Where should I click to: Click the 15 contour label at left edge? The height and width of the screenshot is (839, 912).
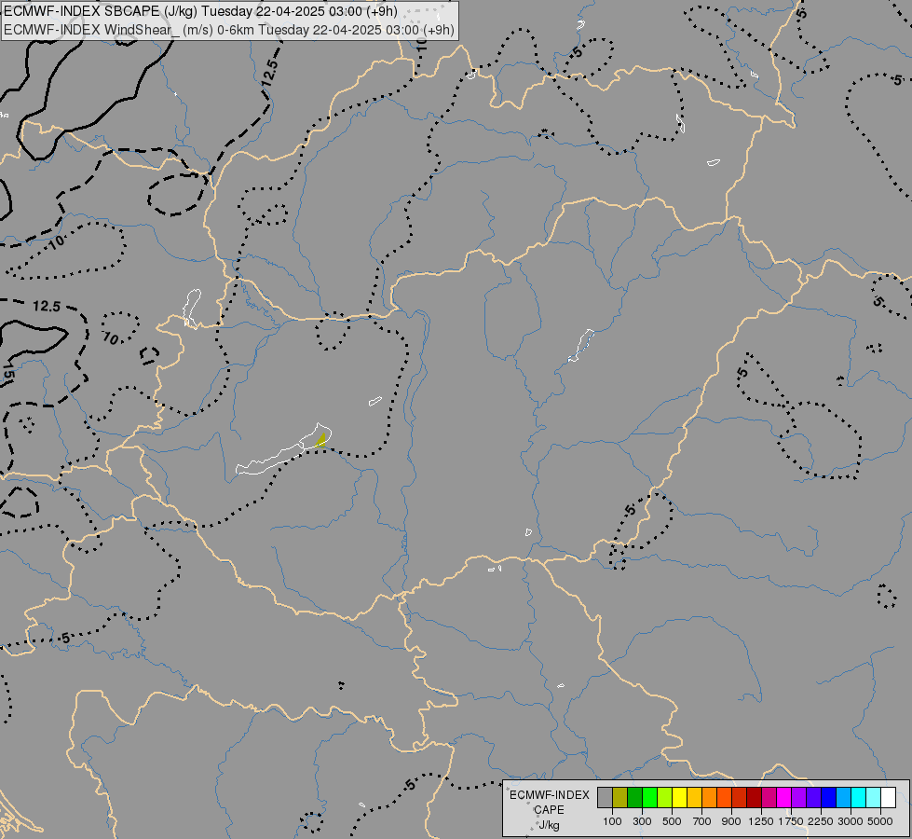[x=7, y=371]
